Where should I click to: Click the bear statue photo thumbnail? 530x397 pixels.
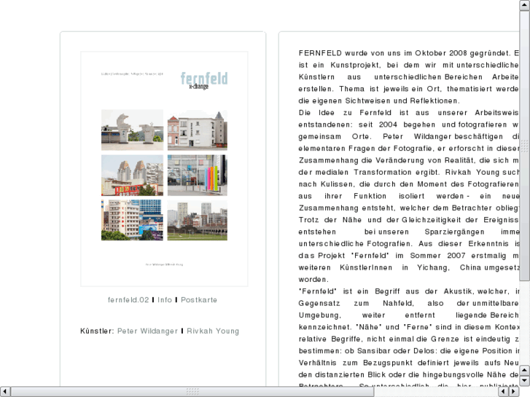pyautogui.click(x=132, y=130)
